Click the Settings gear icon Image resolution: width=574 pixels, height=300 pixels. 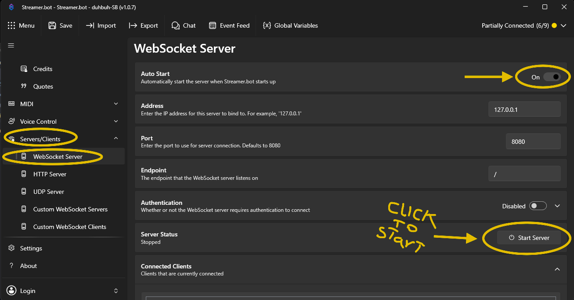[x=11, y=248]
